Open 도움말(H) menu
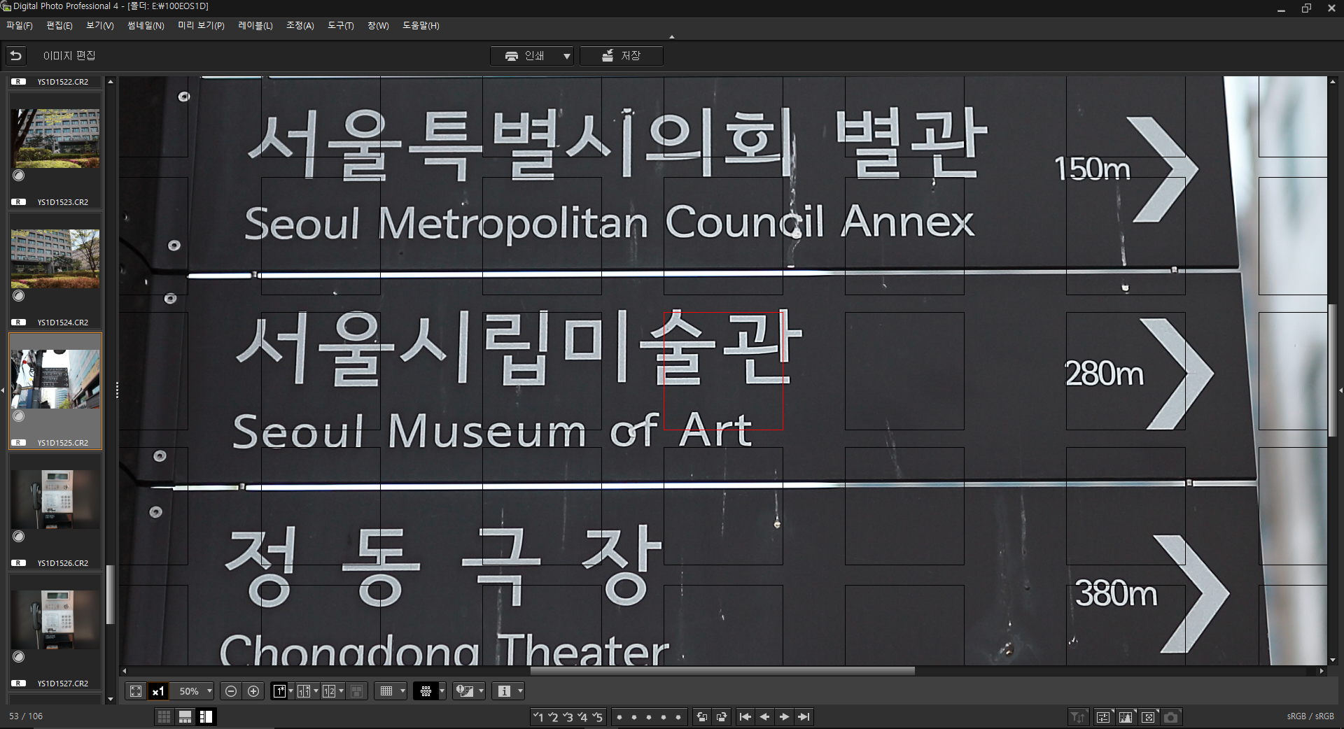This screenshot has width=1344, height=729. pyautogui.click(x=421, y=26)
